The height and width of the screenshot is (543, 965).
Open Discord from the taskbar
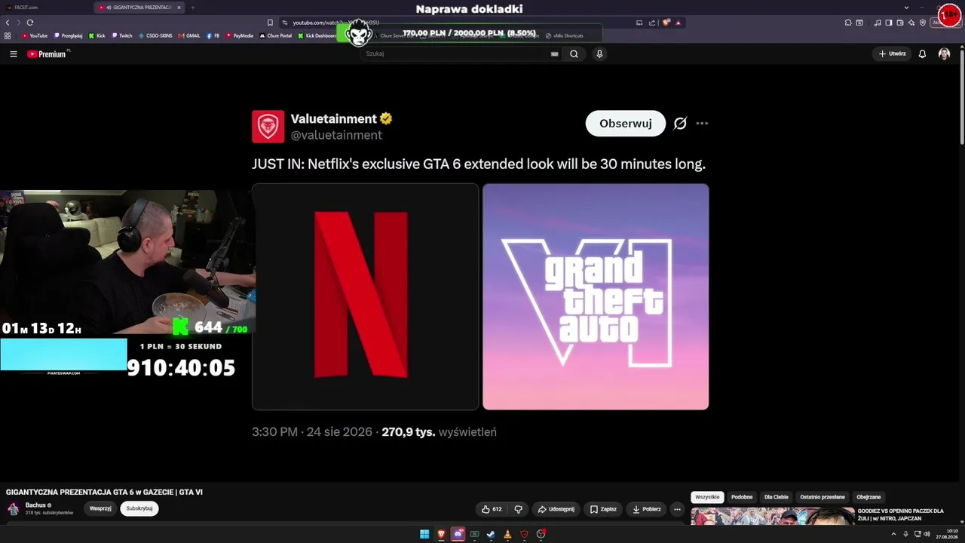click(458, 534)
